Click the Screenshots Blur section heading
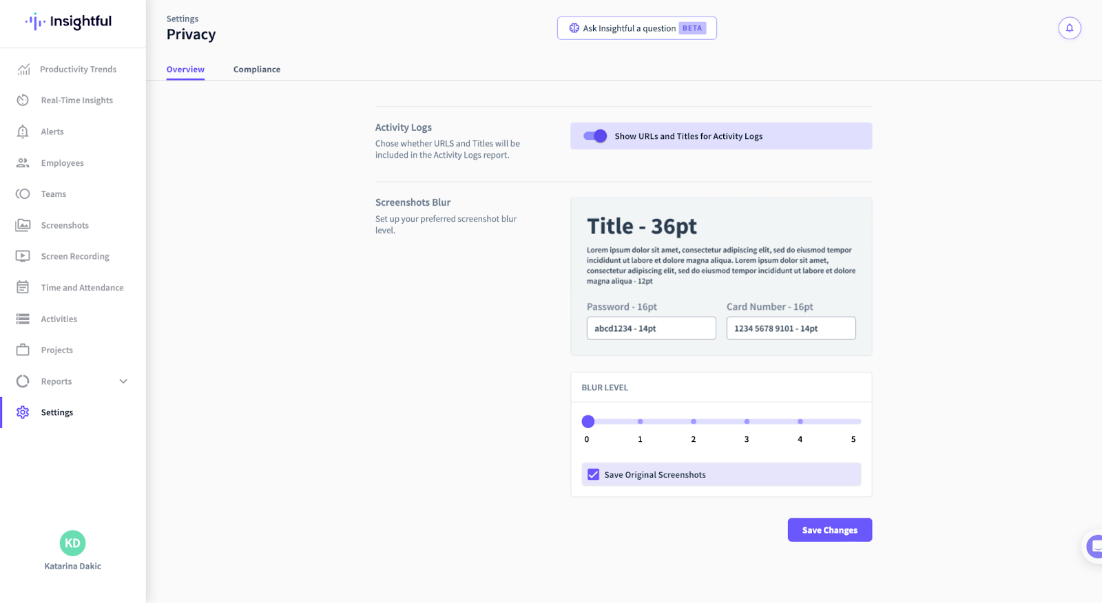Screen dimensions: 1102x603 (x=413, y=202)
